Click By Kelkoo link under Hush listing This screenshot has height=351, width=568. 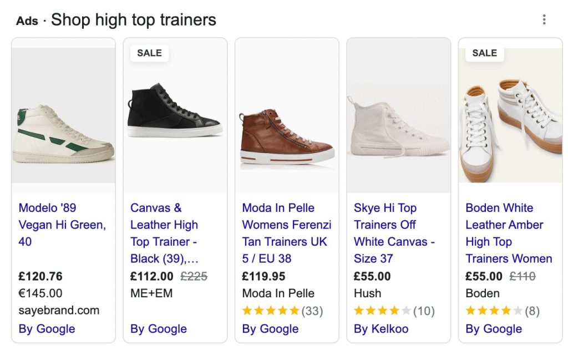click(381, 328)
